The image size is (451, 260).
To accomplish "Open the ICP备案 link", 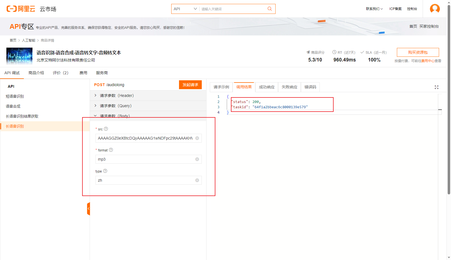I will click(x=395, y=9).
